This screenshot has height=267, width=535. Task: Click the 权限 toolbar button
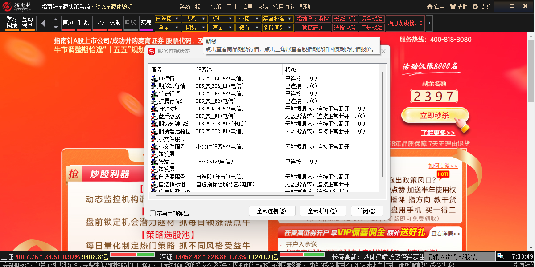click(x=115, y=23)
